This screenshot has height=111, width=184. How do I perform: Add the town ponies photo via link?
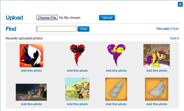[77, 104]
